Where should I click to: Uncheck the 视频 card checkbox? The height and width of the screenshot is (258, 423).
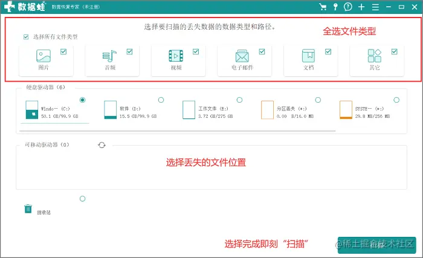(196, 51)
